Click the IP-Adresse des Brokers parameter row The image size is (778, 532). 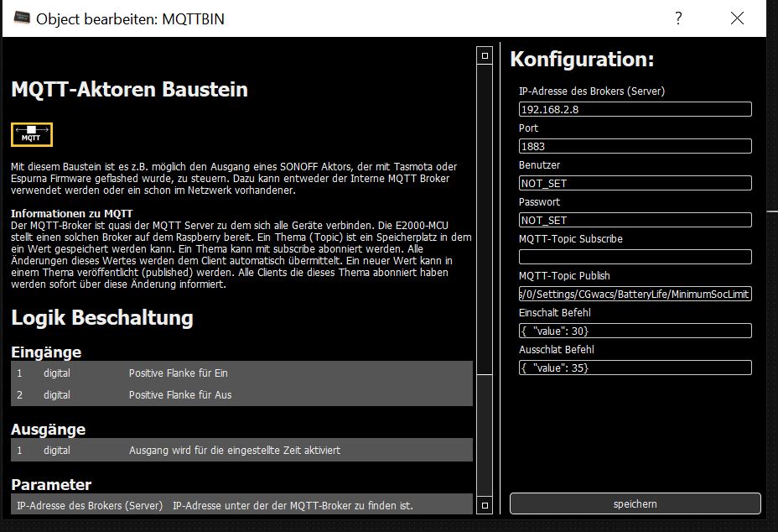click(x=241, y=505)
